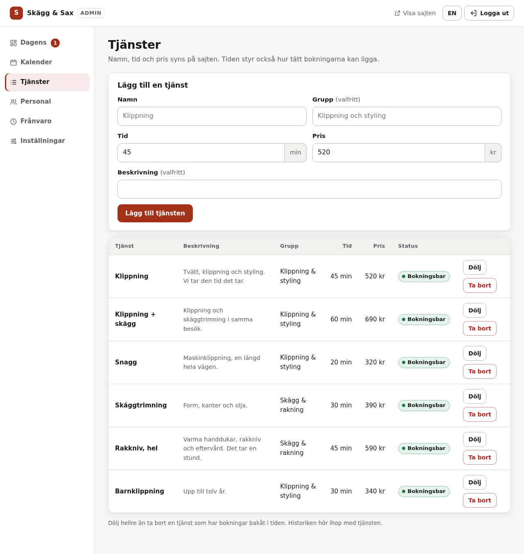Click the external link icon beside Visa sajten
This screenshot has height=554, width=524.
click(398, 13)
